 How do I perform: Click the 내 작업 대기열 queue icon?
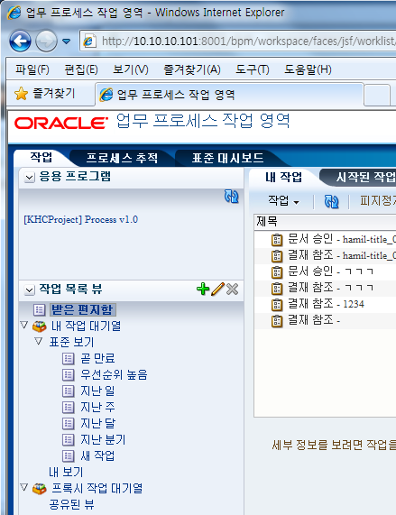pyautogui.click(x=40, y=326)
